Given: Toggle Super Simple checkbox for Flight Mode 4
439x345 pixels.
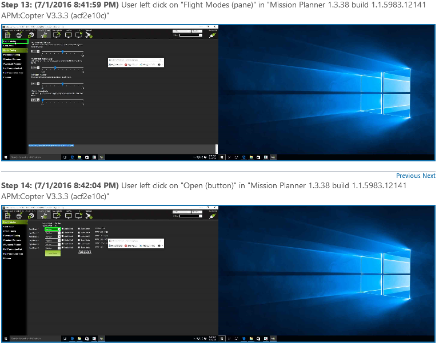Looking at the screenshot, I should pyautogui.click(x=79, y=240).
